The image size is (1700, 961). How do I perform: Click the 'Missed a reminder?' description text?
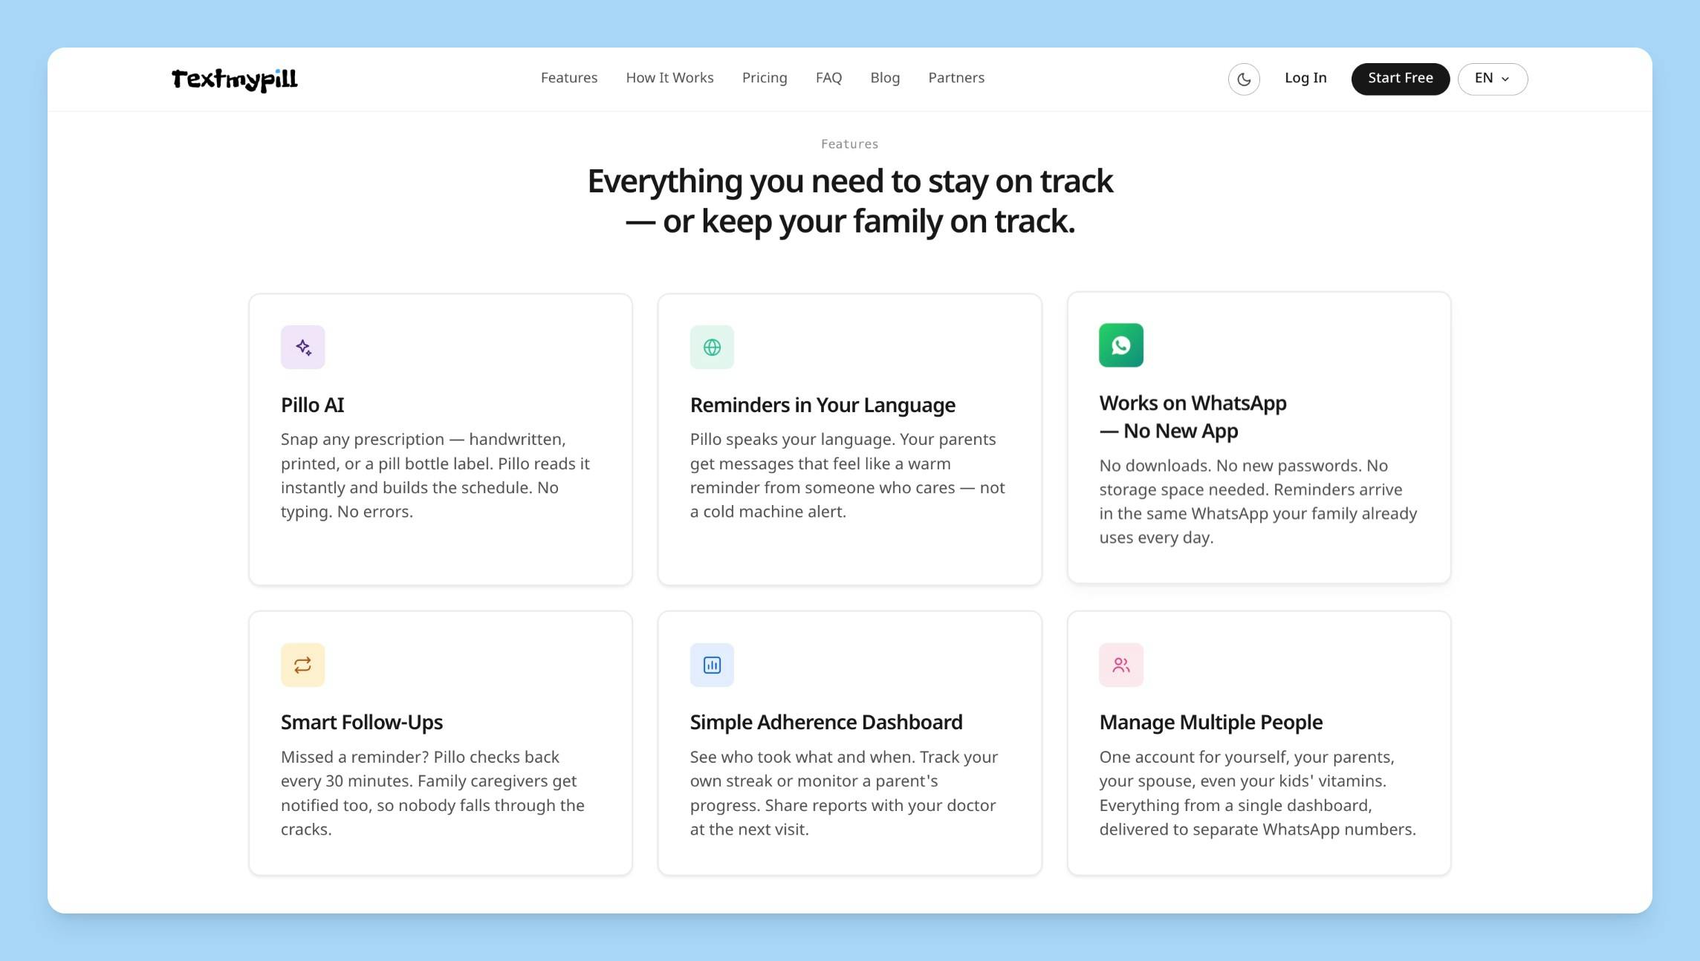tap(433, 793)
